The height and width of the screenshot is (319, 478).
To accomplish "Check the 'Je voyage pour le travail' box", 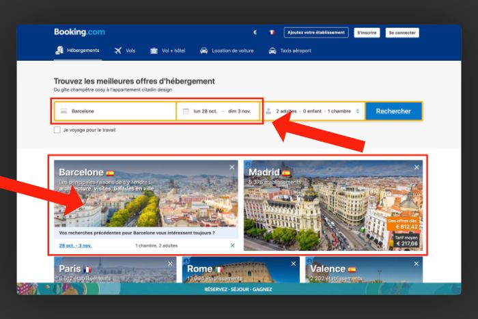I will tap(57, 130).
